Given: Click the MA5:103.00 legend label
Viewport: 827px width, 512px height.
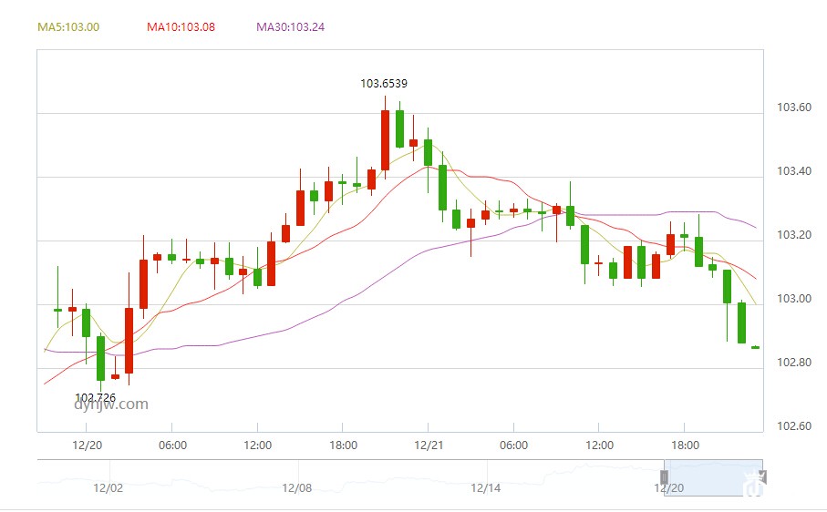Looking at the screenshot, I should coord(68,27).
